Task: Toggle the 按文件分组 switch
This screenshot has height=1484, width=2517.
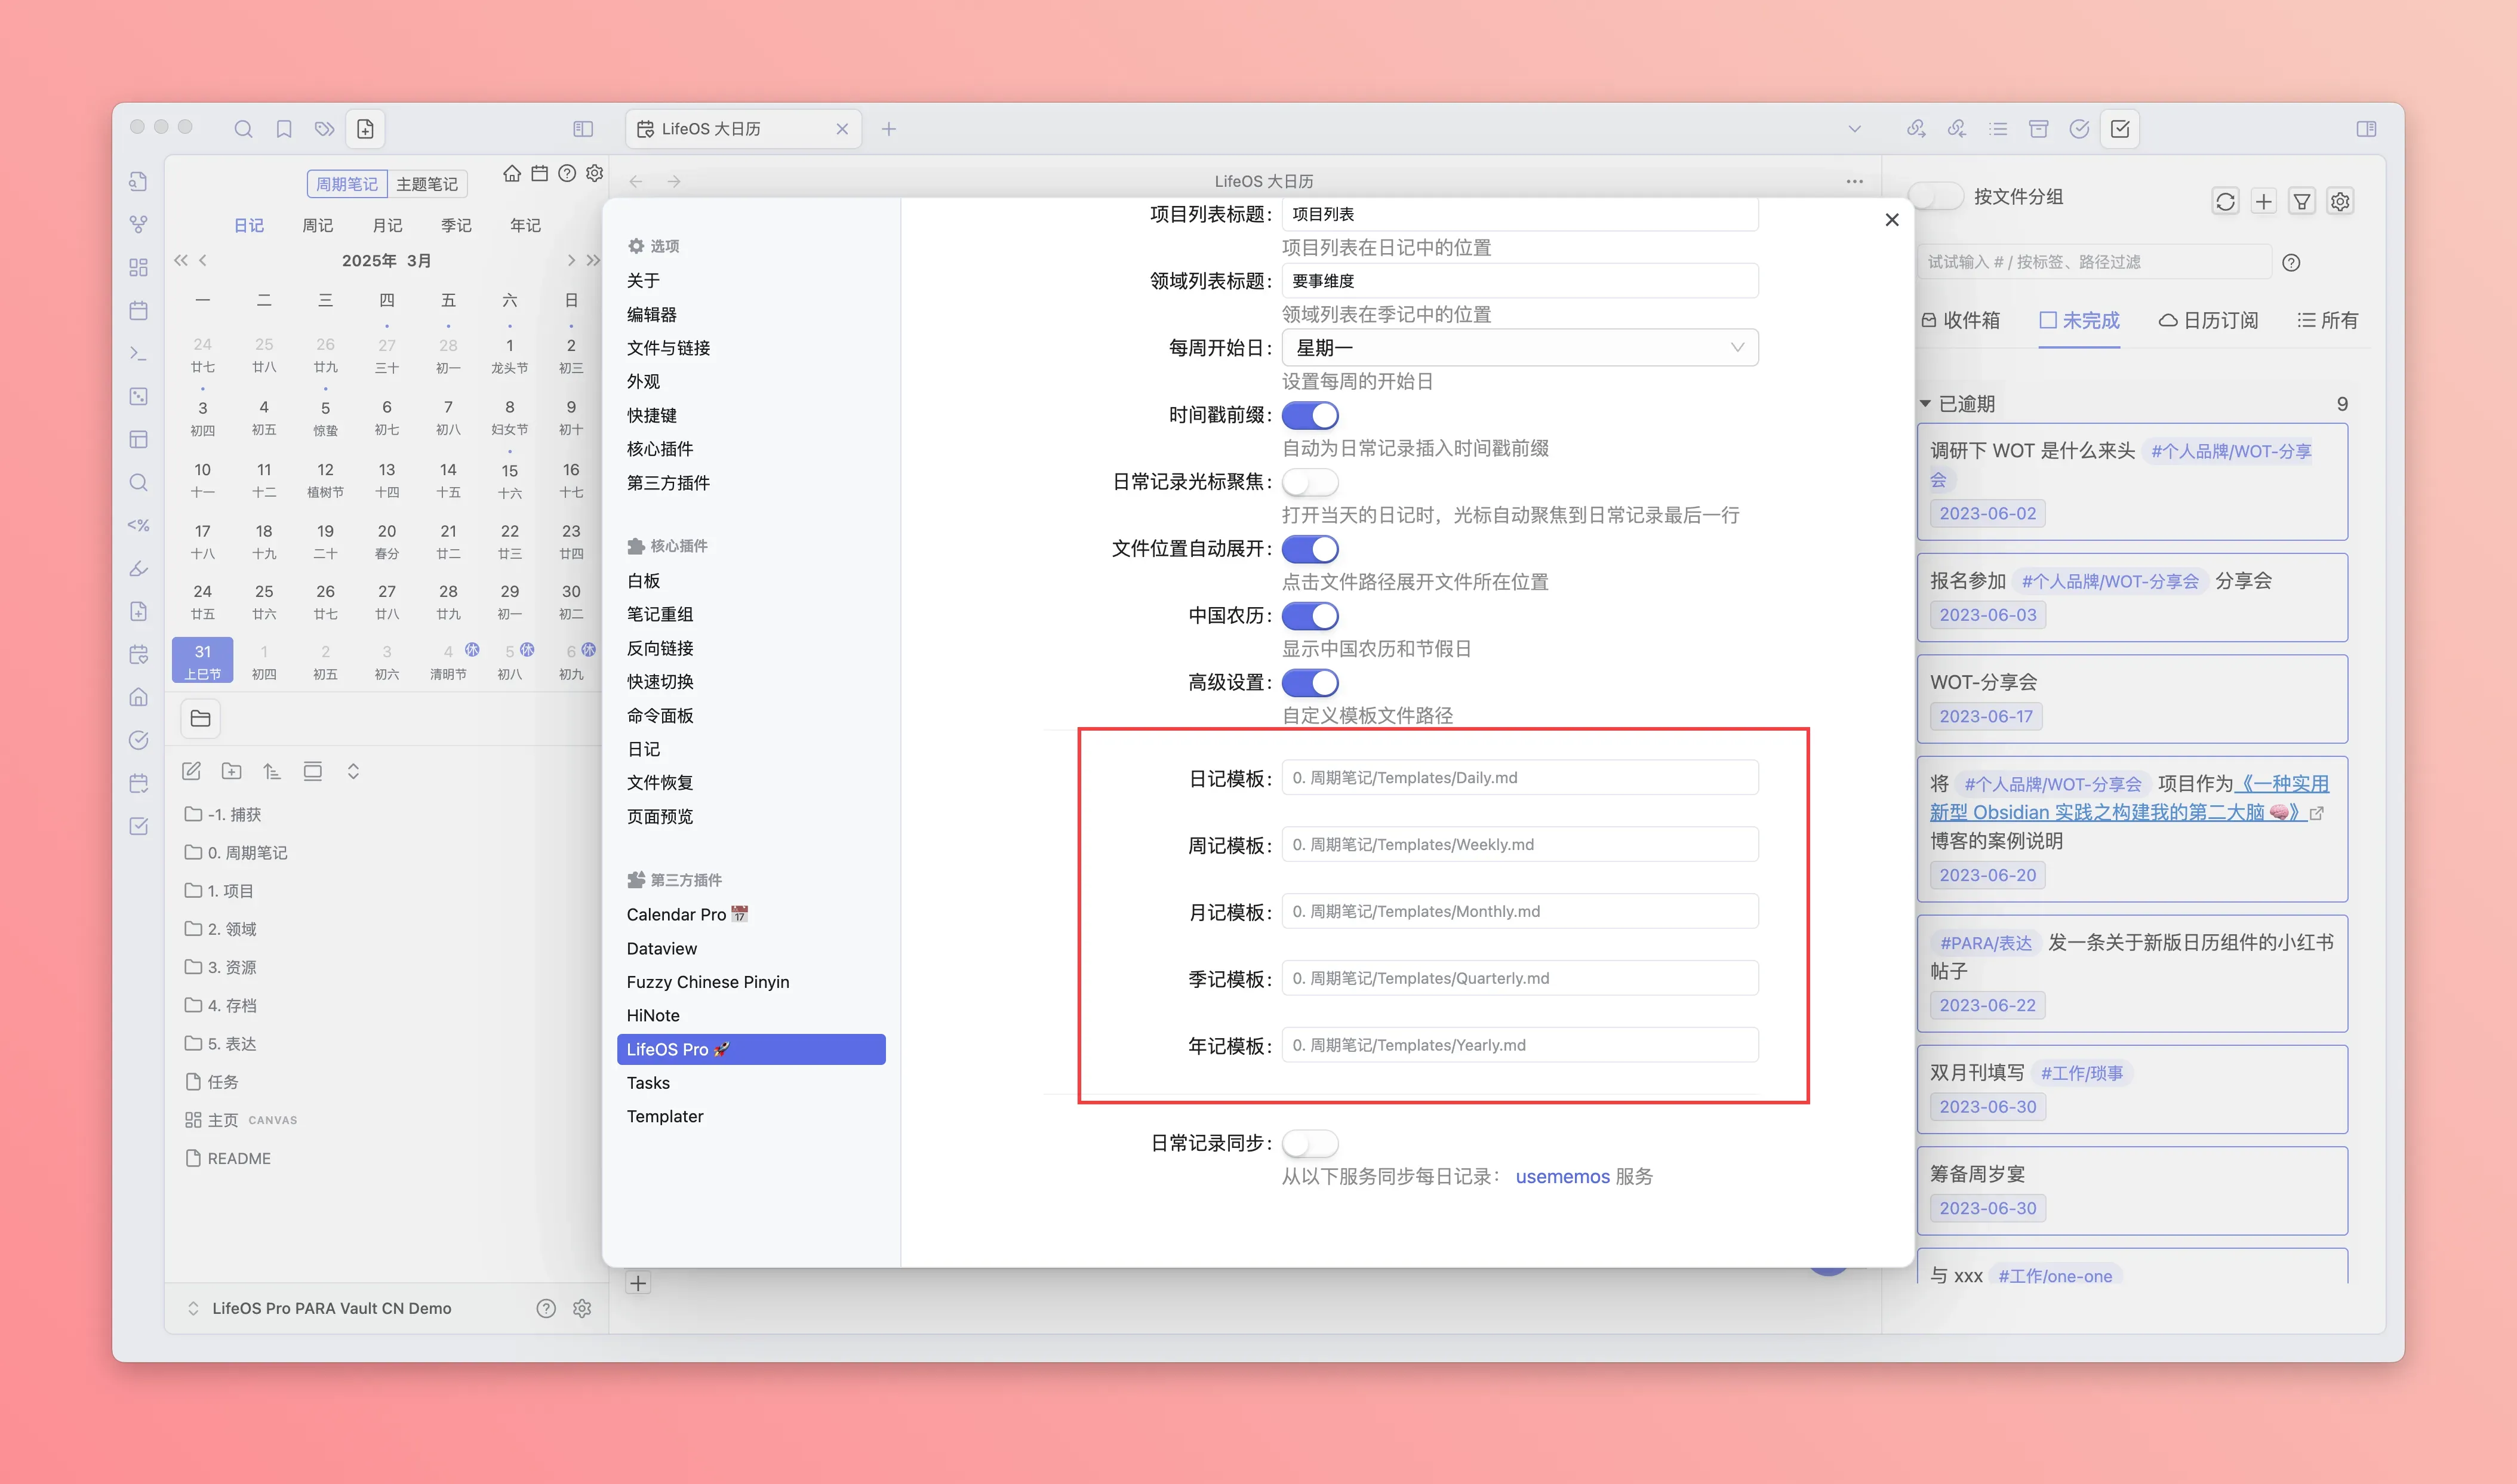Action: pos(1937,197)
